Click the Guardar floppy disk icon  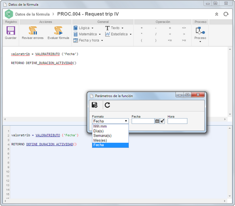(x=11, y=31)
